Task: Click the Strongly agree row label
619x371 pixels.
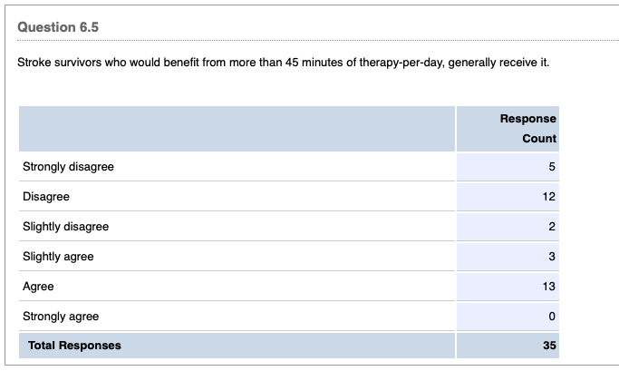Action: tap(61, 317)
